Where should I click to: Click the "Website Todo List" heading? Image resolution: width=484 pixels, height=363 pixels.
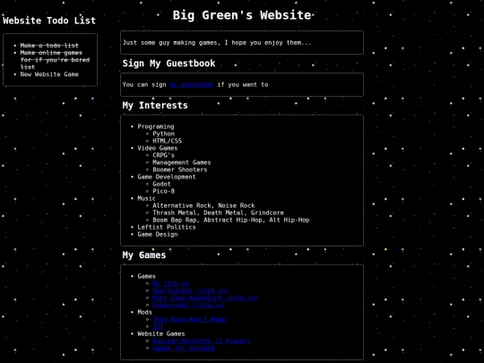pyautogui.click(x=49, y=21)
